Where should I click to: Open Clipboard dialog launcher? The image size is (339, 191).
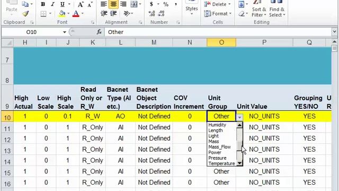click(32, 22)
